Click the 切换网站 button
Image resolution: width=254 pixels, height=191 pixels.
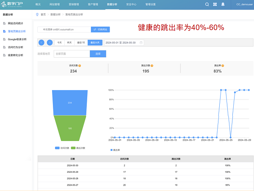[100, 30]
